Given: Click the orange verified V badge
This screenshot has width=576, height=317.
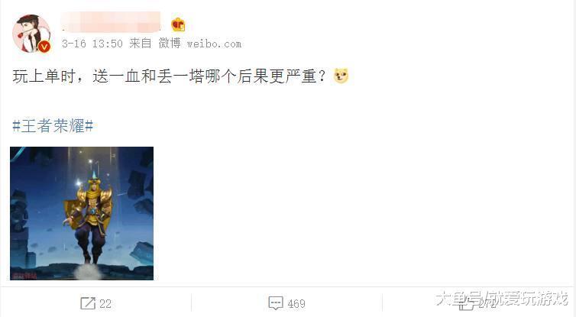Looking at the screenshot, I should [44, 47].
